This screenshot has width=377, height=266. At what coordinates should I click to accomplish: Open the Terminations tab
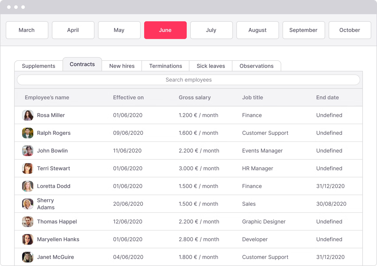(x=165, y=66)
